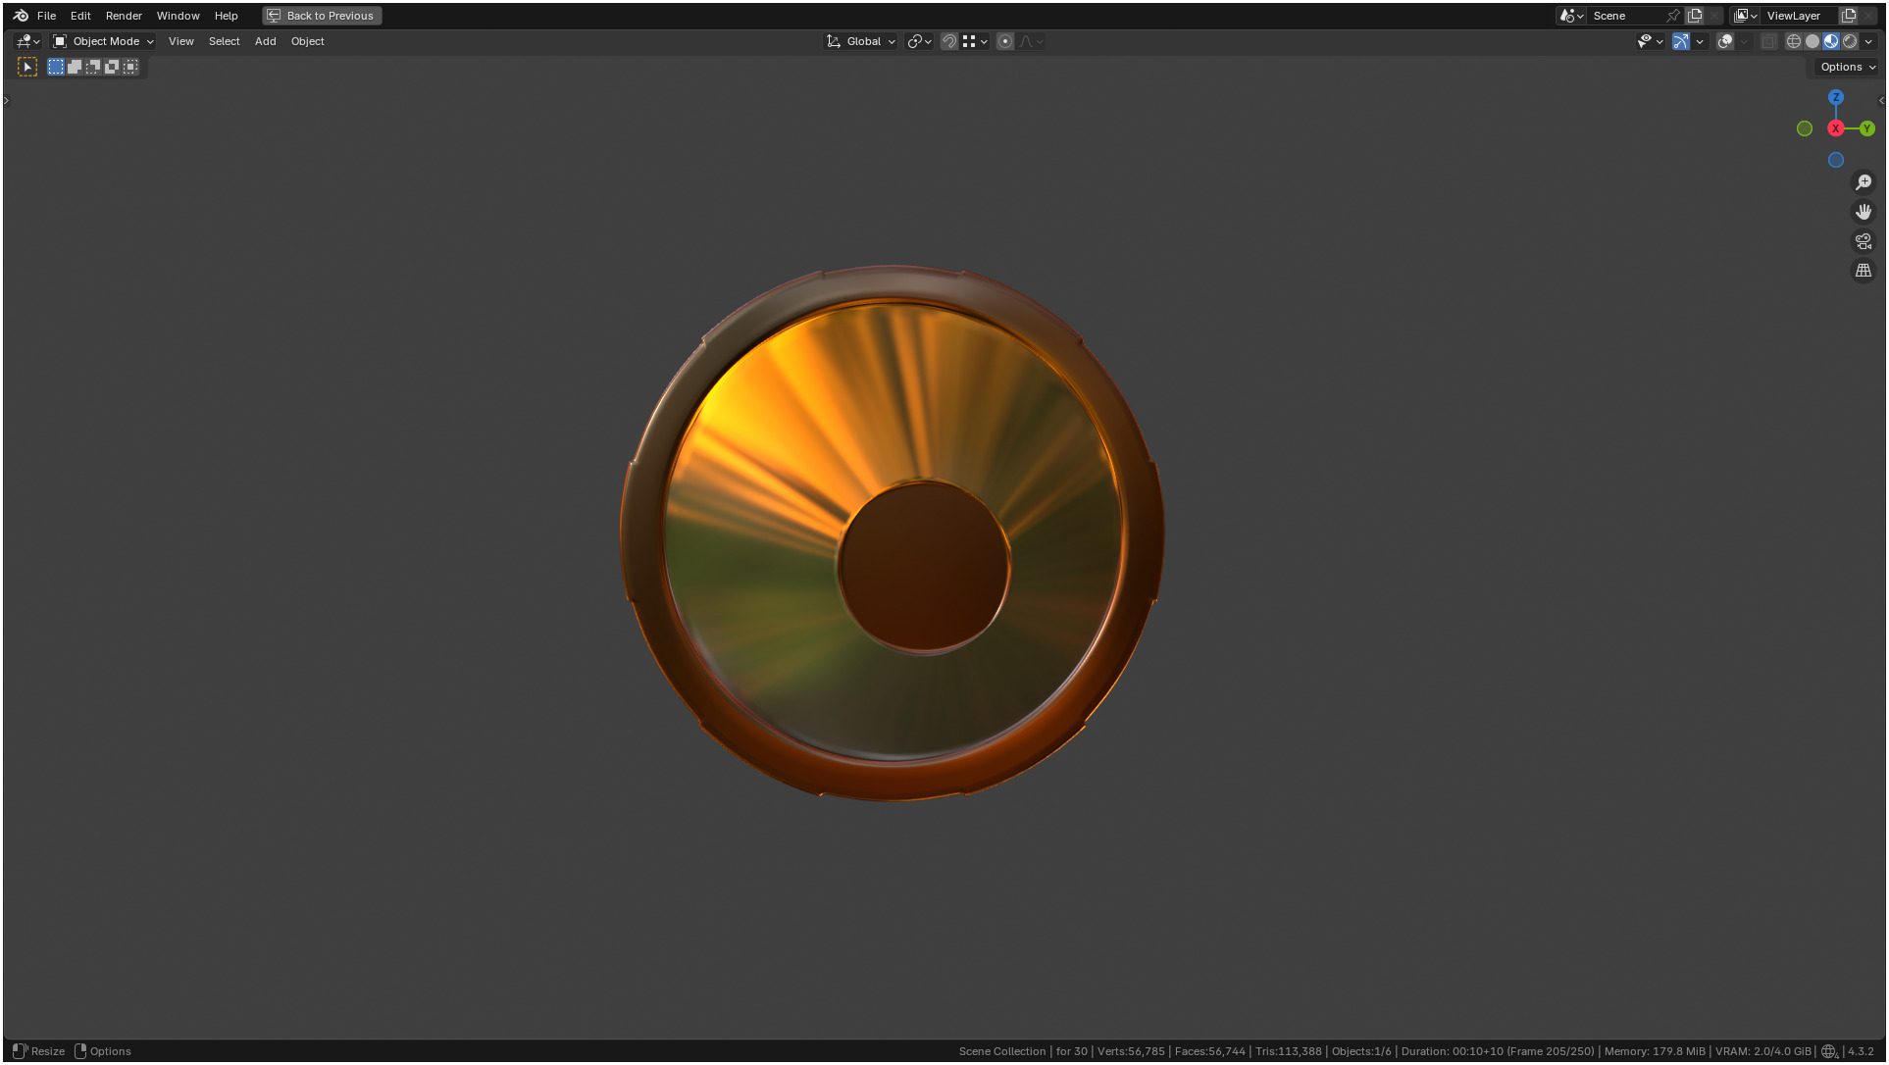Toggle snapping magnet button
1889x1065 pixels.
(x=949, y=41)
